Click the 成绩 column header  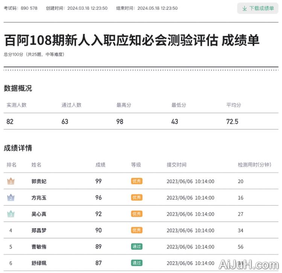point(100,165)
